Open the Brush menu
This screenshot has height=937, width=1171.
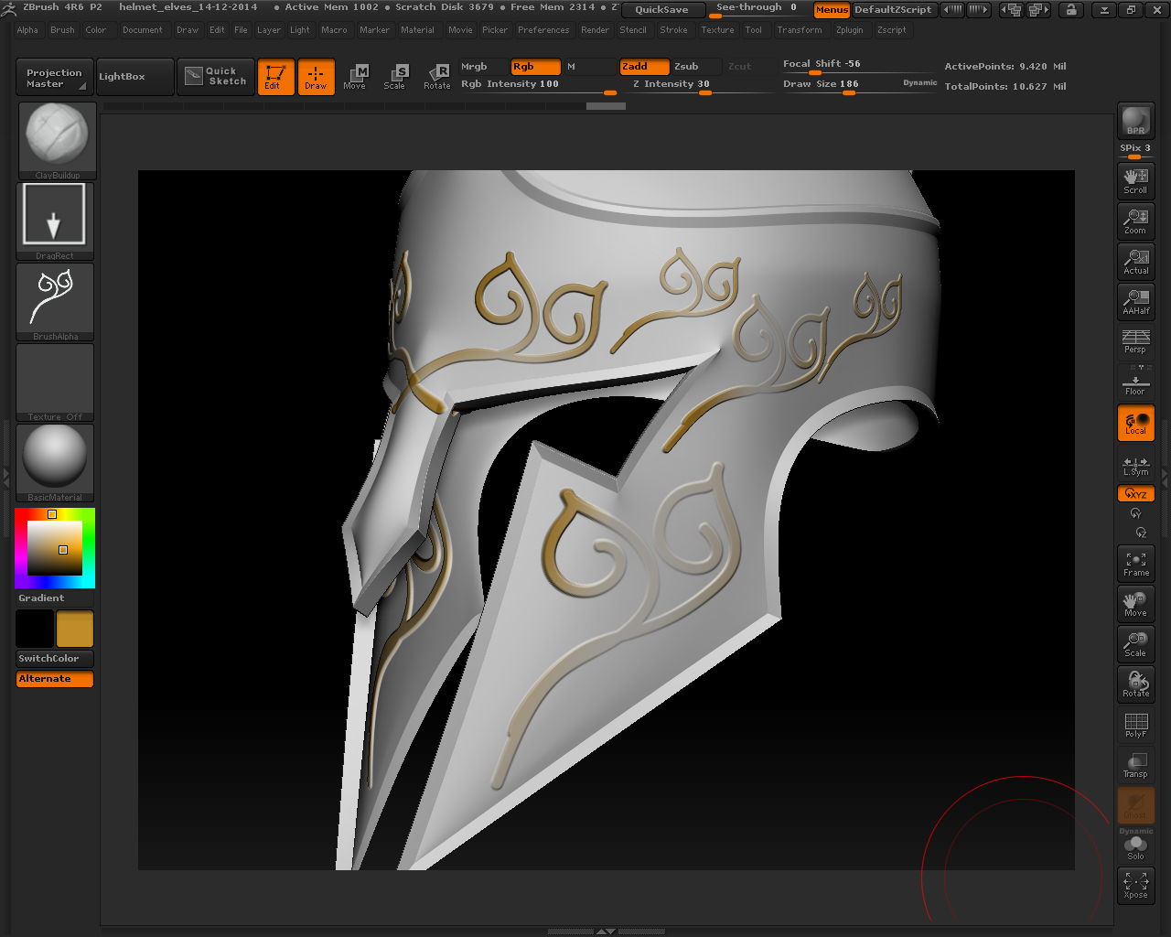(62, 30)
